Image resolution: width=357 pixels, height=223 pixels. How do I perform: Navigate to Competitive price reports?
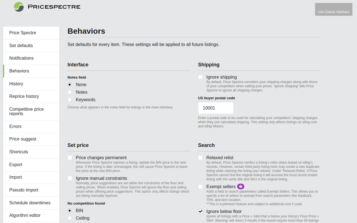point(26,111)
